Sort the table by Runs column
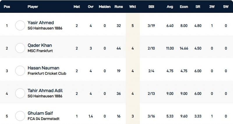Viewport: 233px width, 124px height. click(x=119, y=7)
